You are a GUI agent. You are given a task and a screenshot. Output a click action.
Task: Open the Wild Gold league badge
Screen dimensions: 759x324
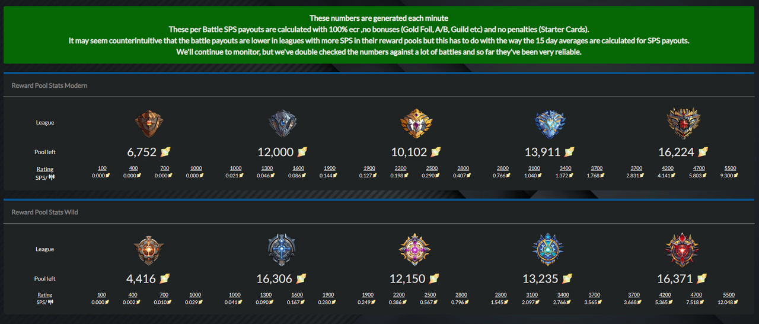tap(416, 249)
